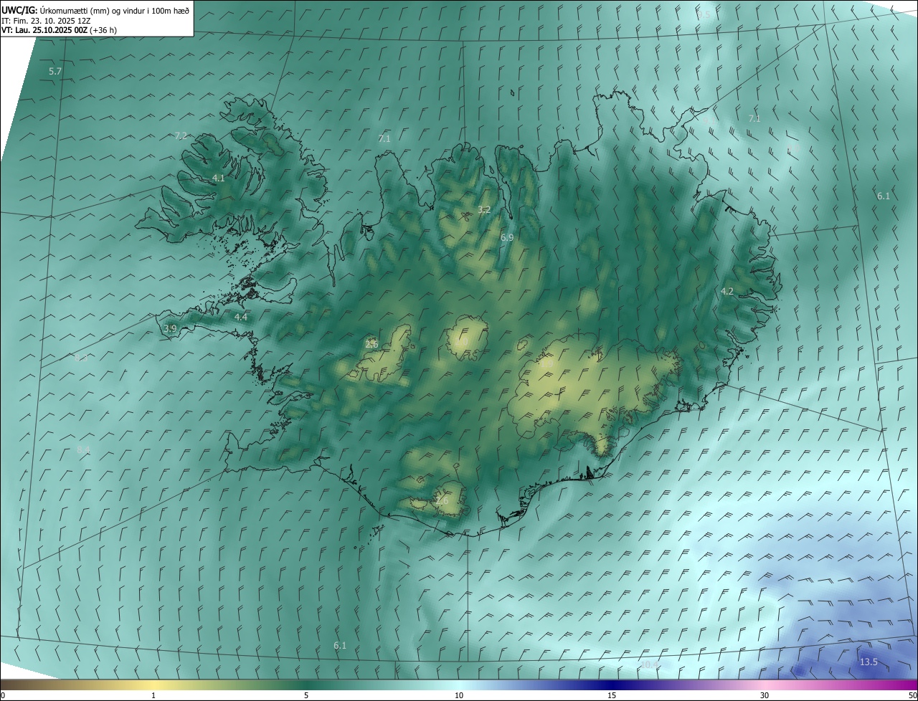Click the value 7.2 off the Westfjords

pos(181,135)
